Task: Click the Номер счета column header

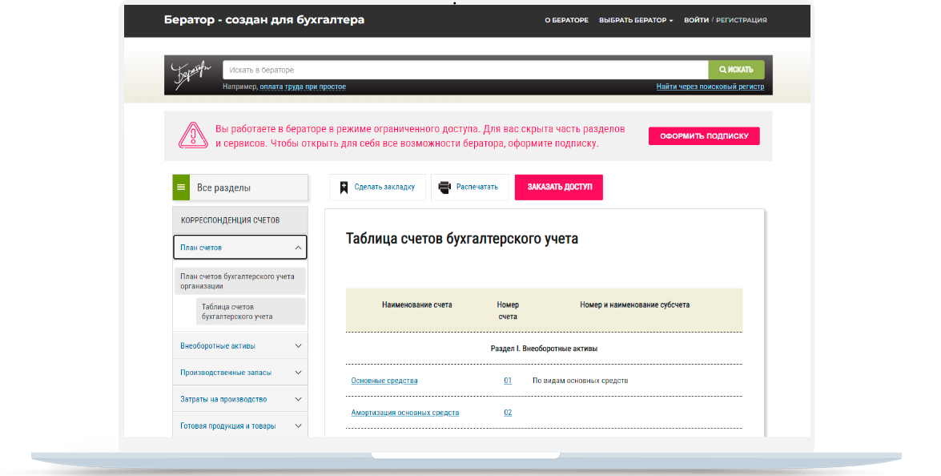Action: click(x=508, y=311)
